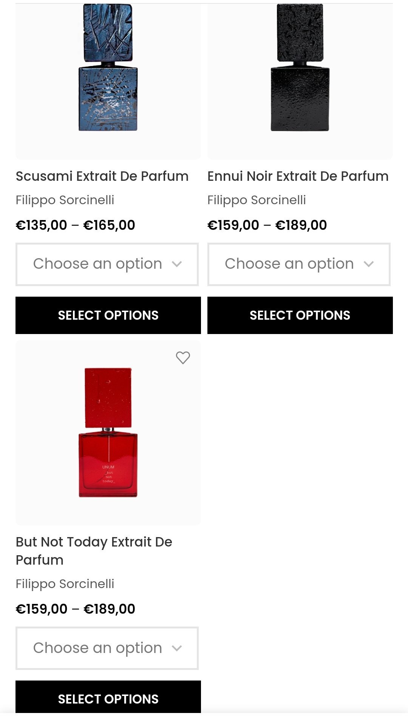Expand the But Not Today option dropdown
Screen dimensions: 408x716
tap(107, 648)
